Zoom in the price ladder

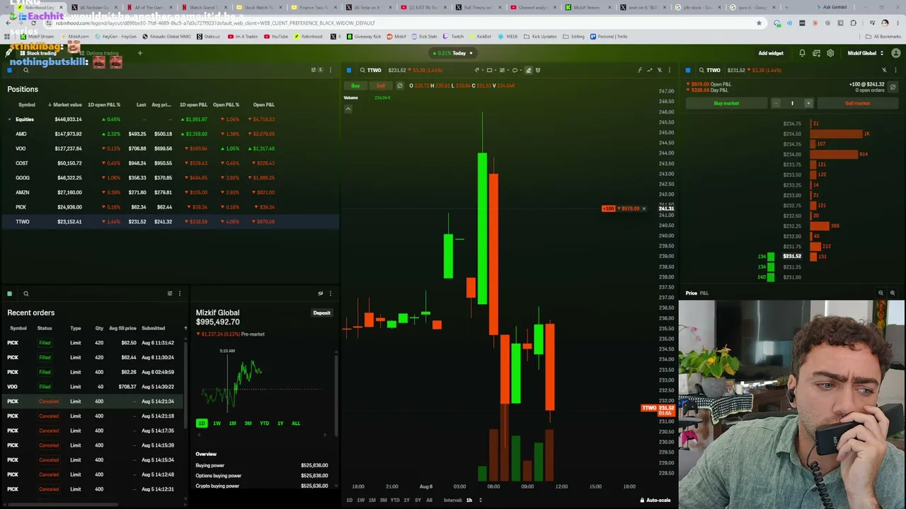pyautogui.click(x=892, y=293)
